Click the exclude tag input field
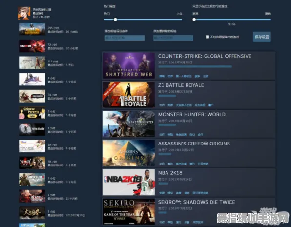 pos(173,38)
